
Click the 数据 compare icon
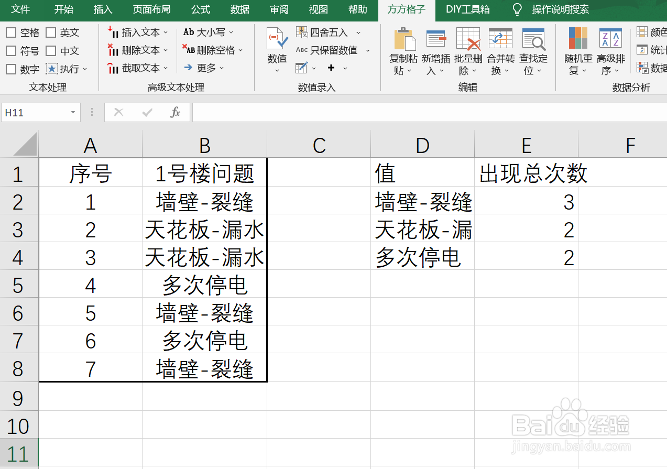642,67
